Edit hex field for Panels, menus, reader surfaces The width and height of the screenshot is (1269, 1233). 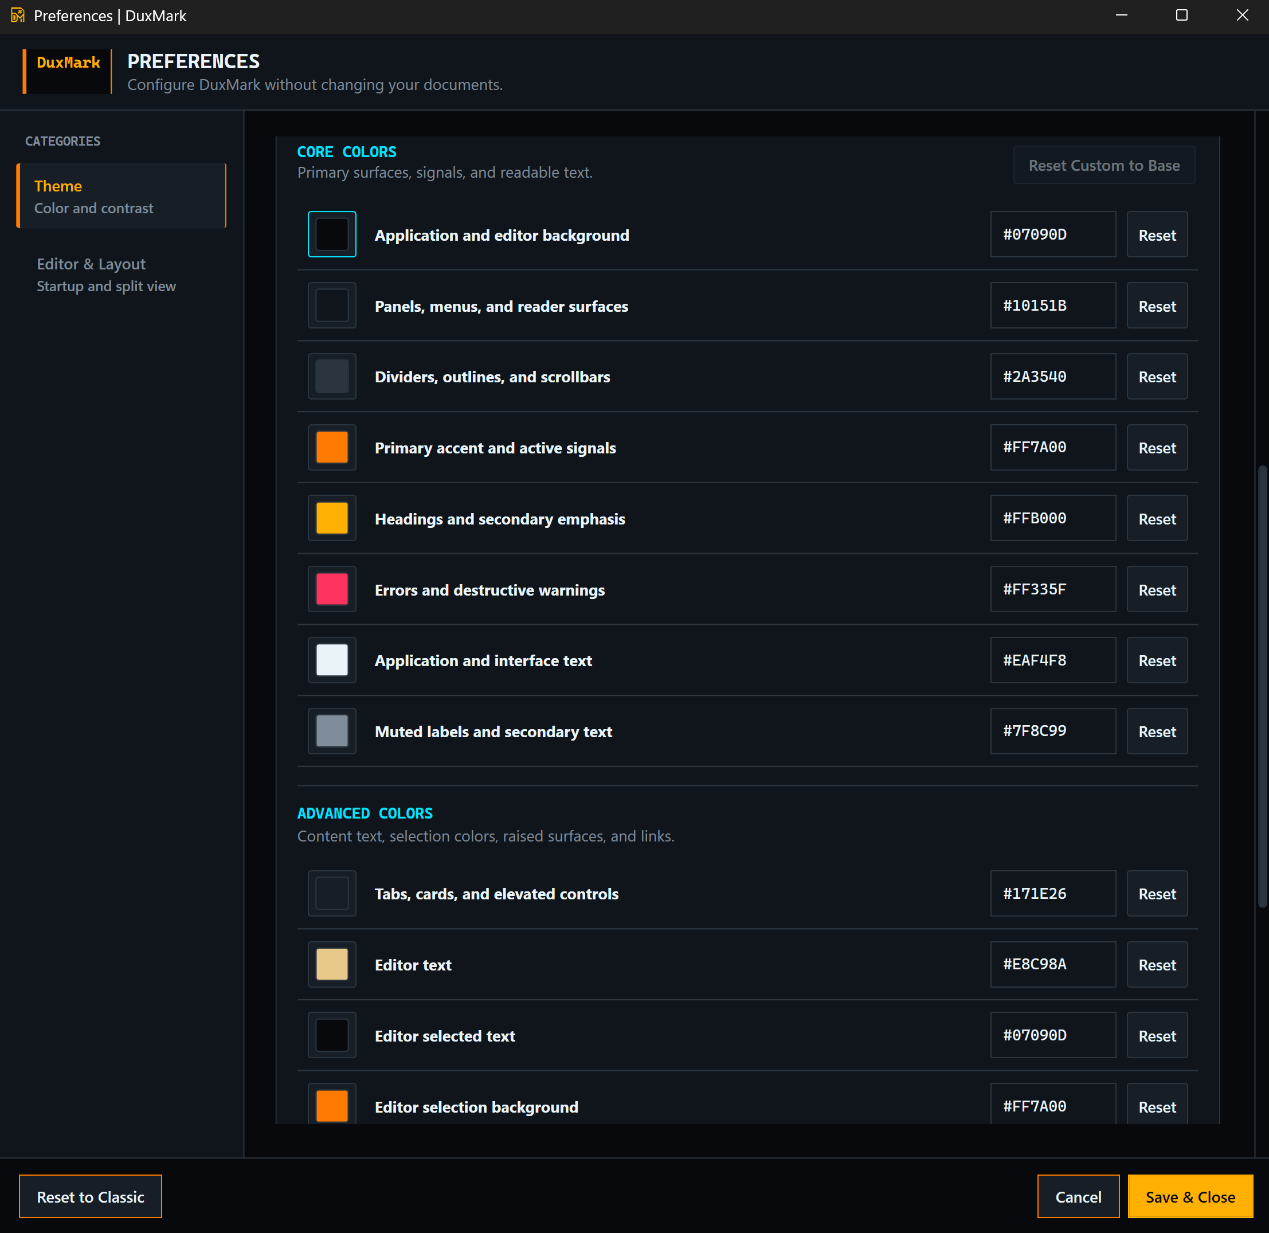pyautogui.click(x=1053, y=305)
